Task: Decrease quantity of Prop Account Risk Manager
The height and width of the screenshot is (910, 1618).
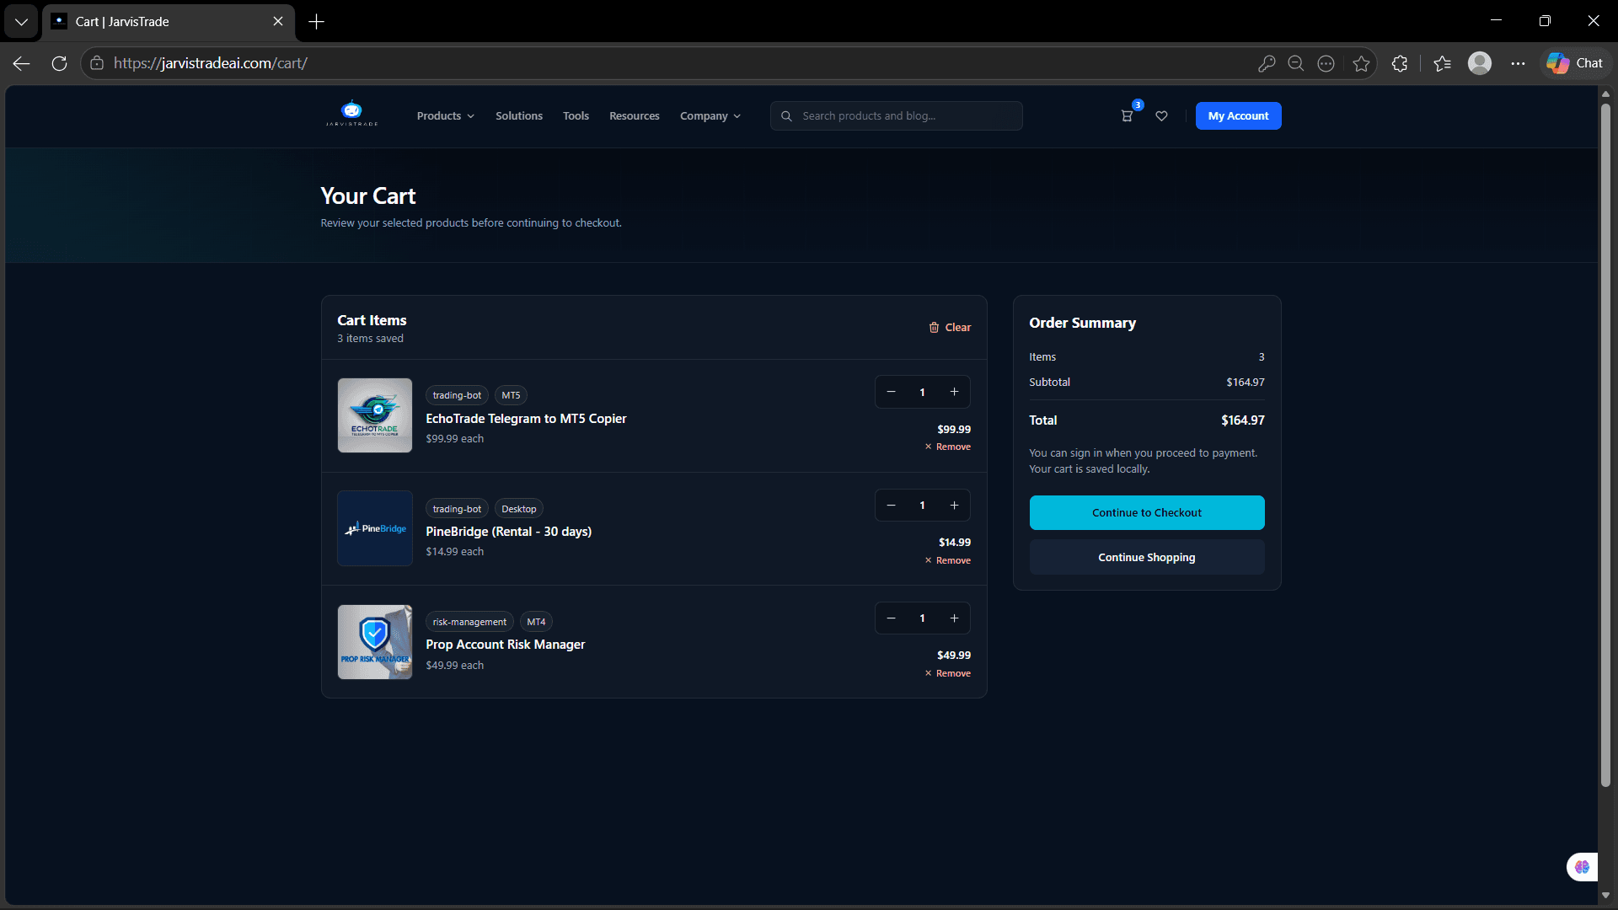Action: coord(891,618)
